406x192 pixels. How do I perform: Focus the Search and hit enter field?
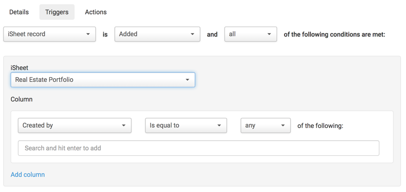tap(198, 148)
